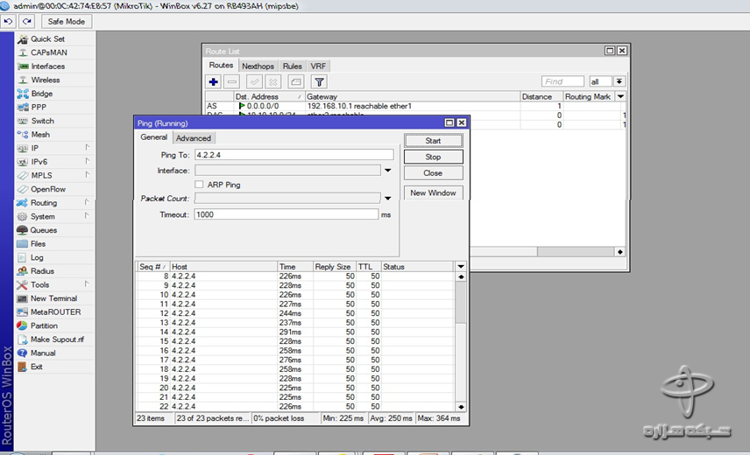
Task: Open the CAPsMAN menu
Action: point(49,52)
